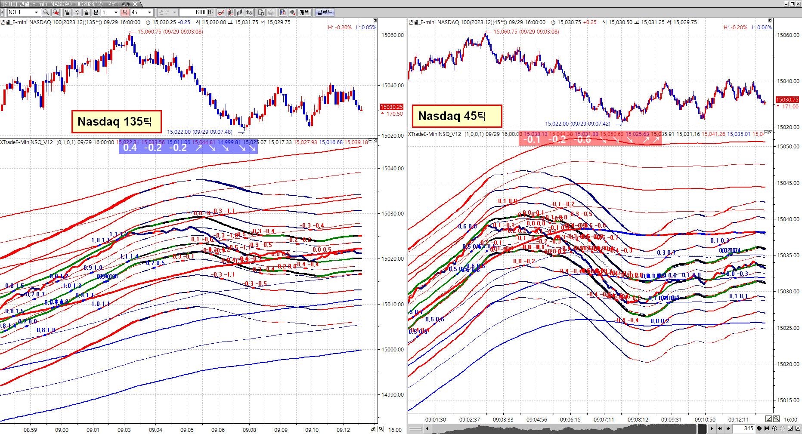802x434 pixels.
Task: Click the Nasdaq 45틱 chart label
Action: pyautogui.click(x=457, y=116)
